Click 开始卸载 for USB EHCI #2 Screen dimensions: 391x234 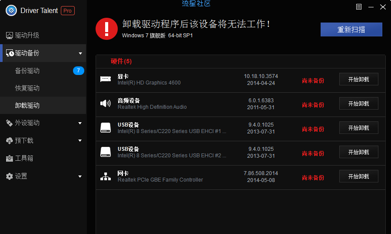pyautogui.click(x=358, y=152)
